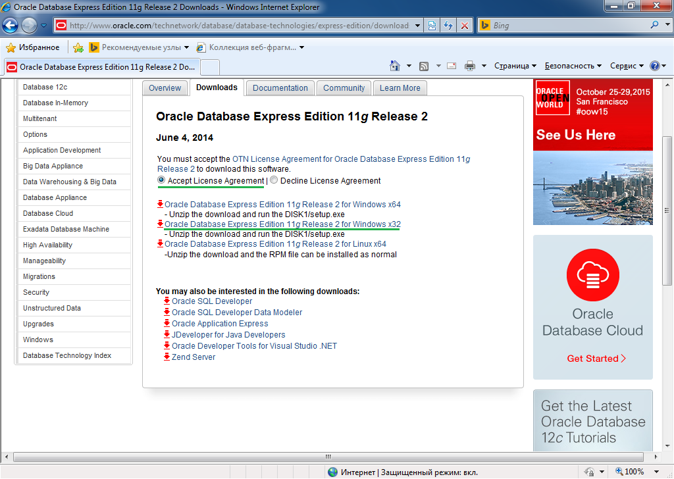Click the red Oracle Database Cloud icon
This screenshot has width=674, height=479.
coord(593,275)
